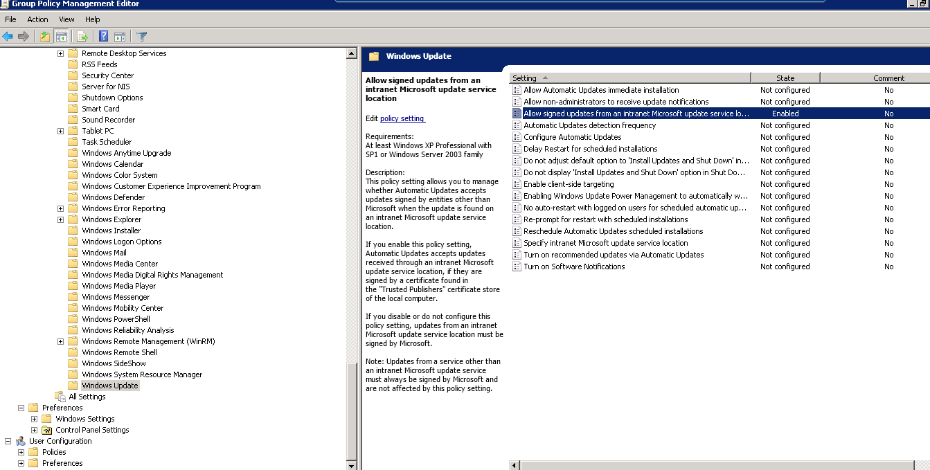Expand the Tablet PC tree node

tap(60, 131)
